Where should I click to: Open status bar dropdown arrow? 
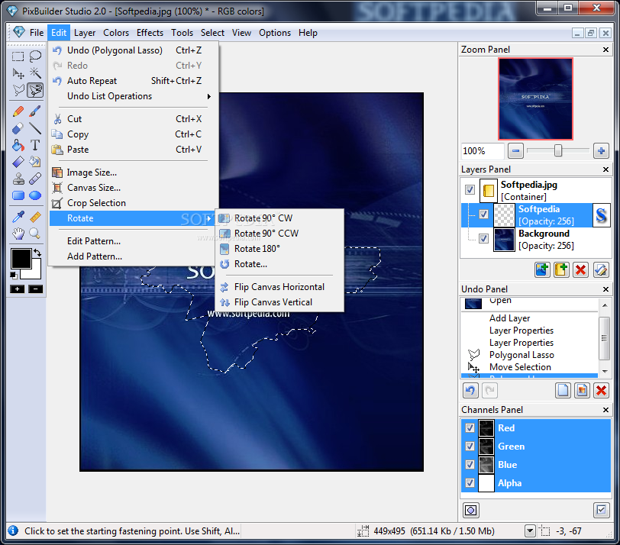[x=530, y=531]
